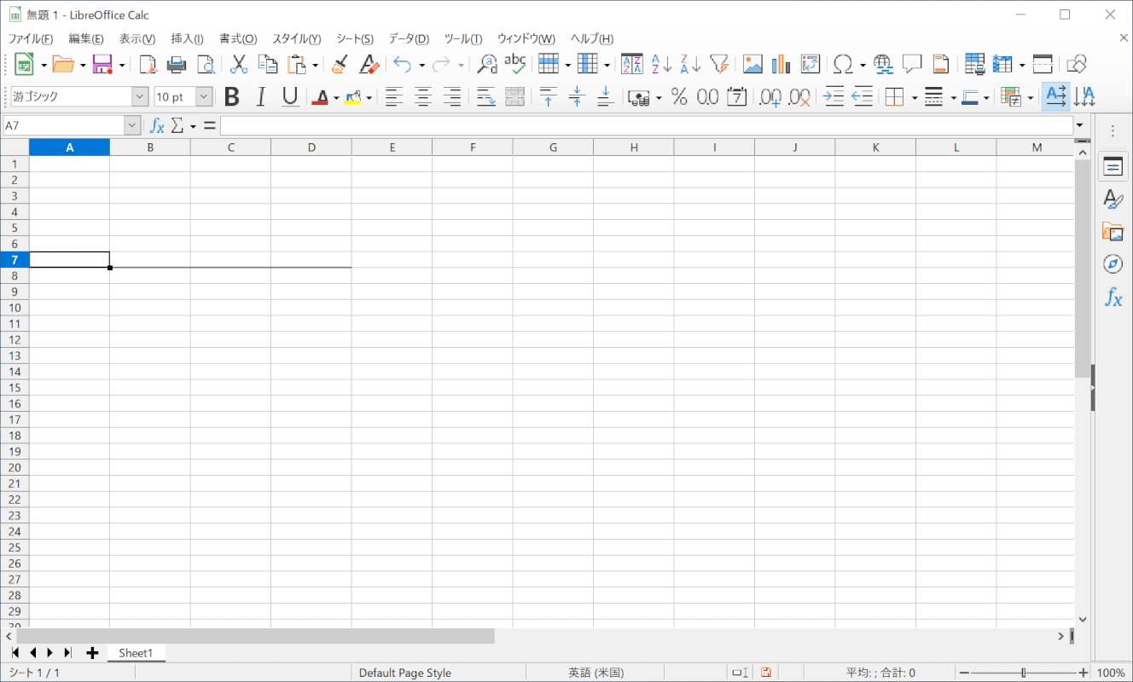The image size is (1133, 682).
Task: Insert special character Omega icon
Action: (844, 64)
